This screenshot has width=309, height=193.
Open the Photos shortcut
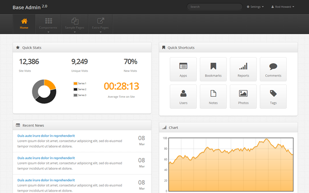243,97
